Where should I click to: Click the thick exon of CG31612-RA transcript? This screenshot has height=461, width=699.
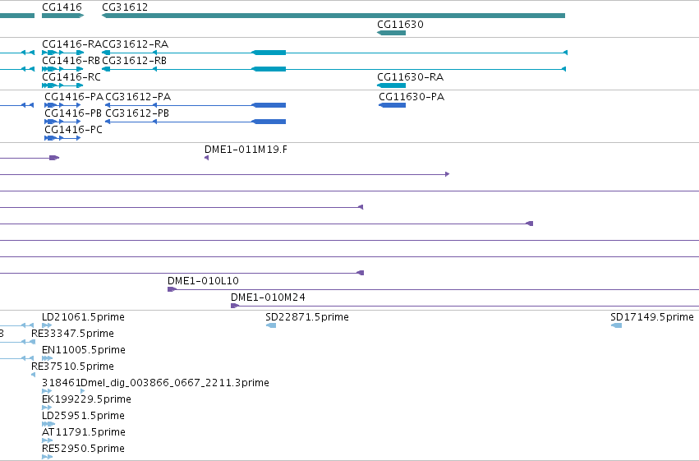269,53
